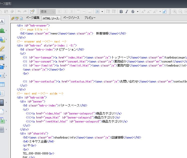Toggle center text alignment
Screen dimensions: 187x158
coord(65,11)
